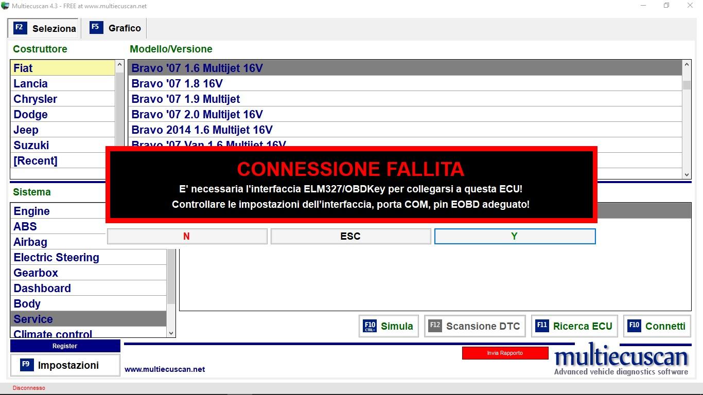Open Impostazioni settings

point(65,365)
